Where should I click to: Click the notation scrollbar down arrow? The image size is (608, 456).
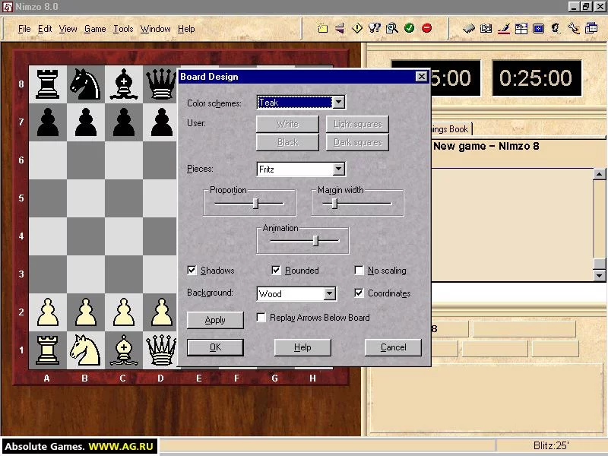pyautogui.click(x=600, y=276)
